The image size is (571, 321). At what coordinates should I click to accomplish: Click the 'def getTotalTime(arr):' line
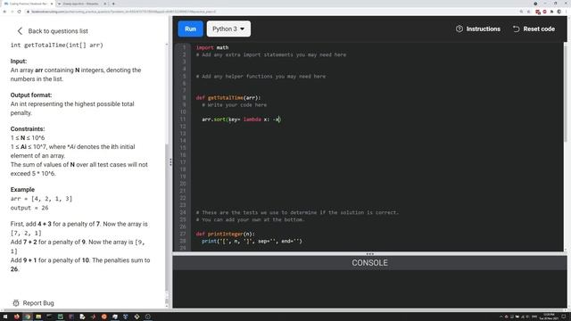(x=228, y=98)
